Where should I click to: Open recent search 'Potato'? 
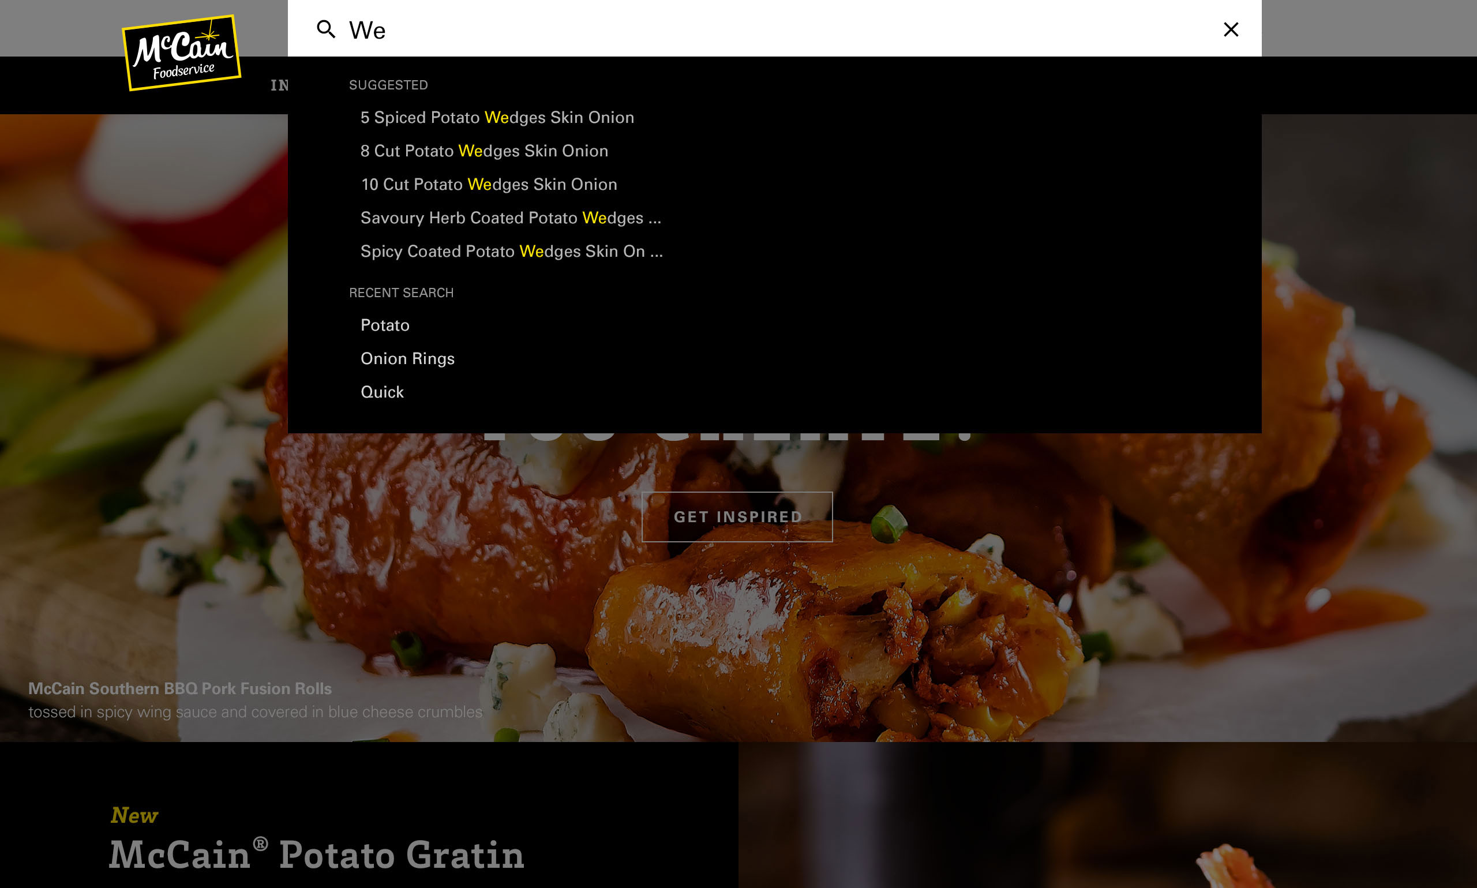385,325
